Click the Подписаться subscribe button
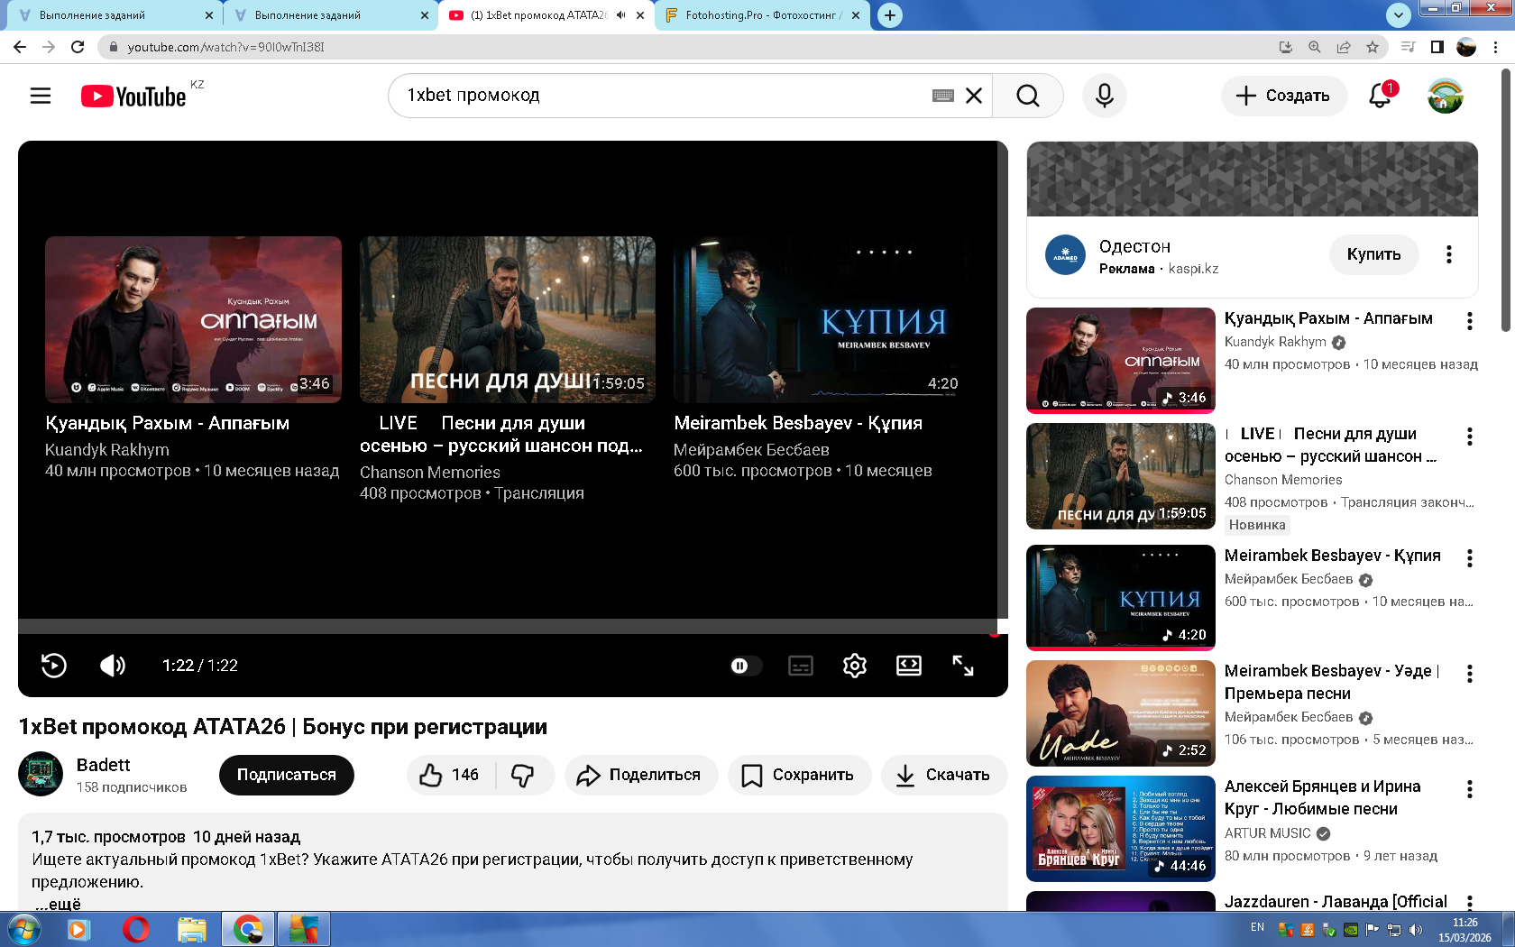1515x947 pixels. point(286,775)
